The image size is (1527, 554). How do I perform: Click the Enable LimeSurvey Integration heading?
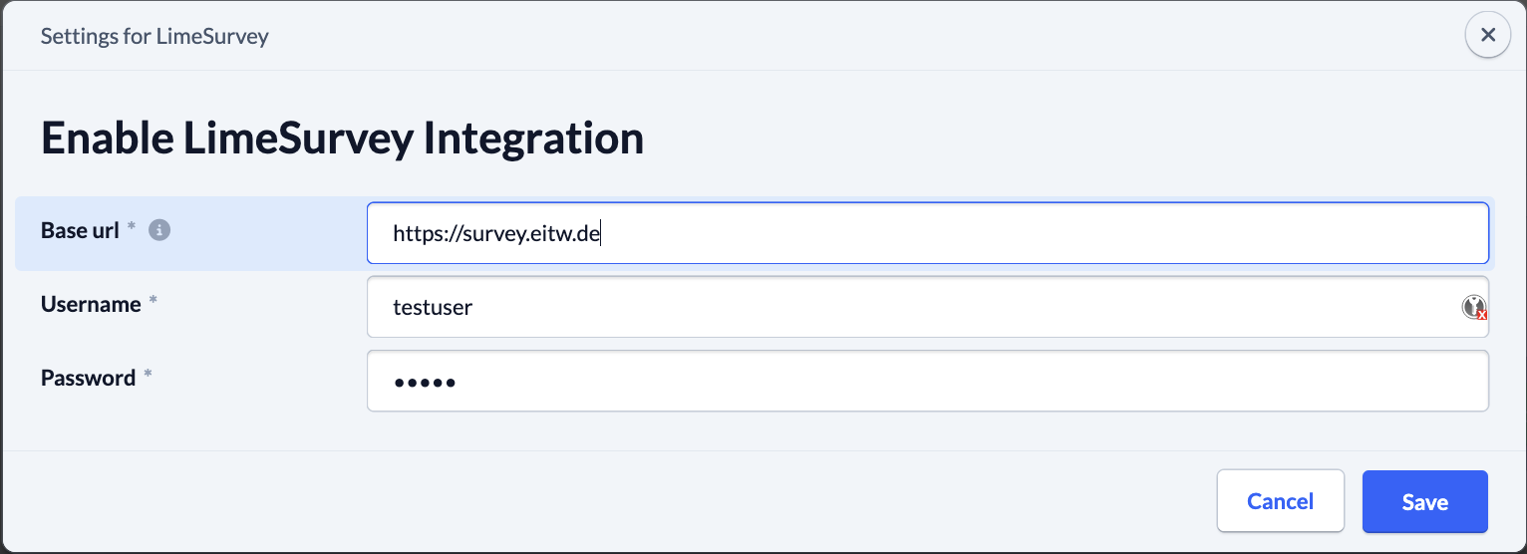(342, 138)
